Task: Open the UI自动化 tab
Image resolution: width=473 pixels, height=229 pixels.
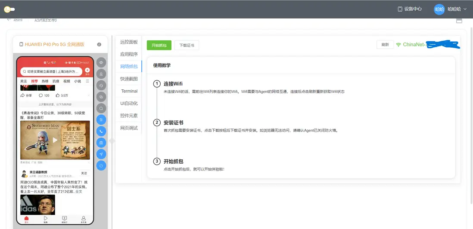Action: point(129,103)
